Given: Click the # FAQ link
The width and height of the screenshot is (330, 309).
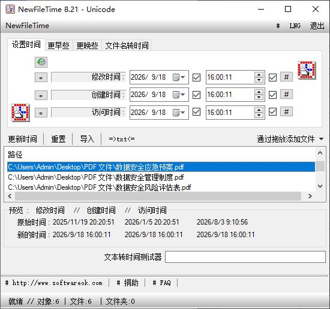Looking at the screenshot, I should 161,283.
